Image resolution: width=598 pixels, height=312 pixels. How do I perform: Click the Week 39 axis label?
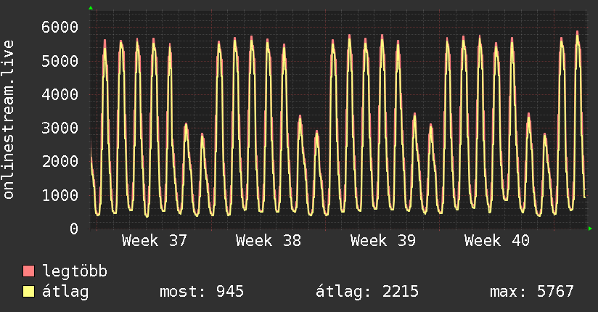coord(383,241)
